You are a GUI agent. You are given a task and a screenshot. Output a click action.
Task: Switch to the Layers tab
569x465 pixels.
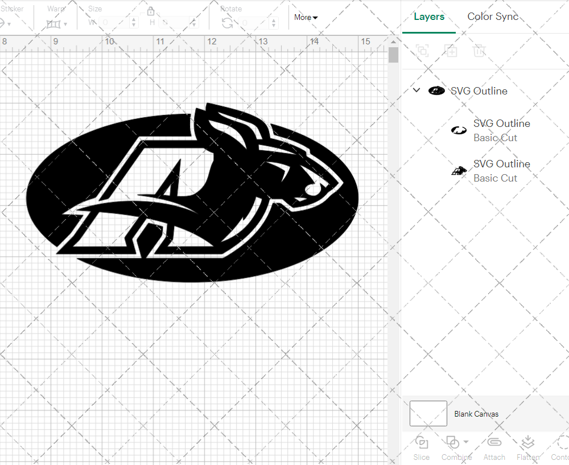coord(429,17)
